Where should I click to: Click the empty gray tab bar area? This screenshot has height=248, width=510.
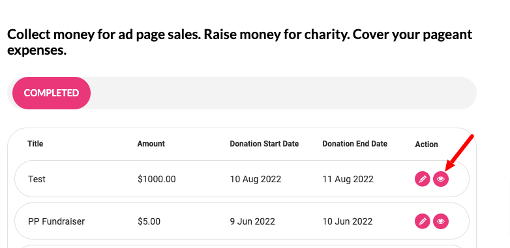(283, 93)
